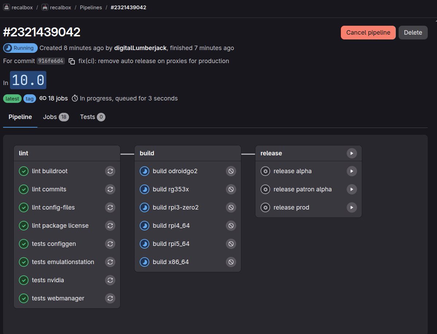Open the build rpi5_64 job

click(x=171, y=244)
